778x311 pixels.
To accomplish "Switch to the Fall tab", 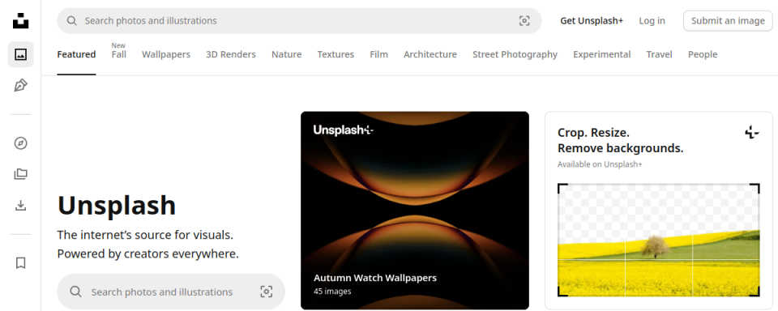I will click(x=119, y=54).
